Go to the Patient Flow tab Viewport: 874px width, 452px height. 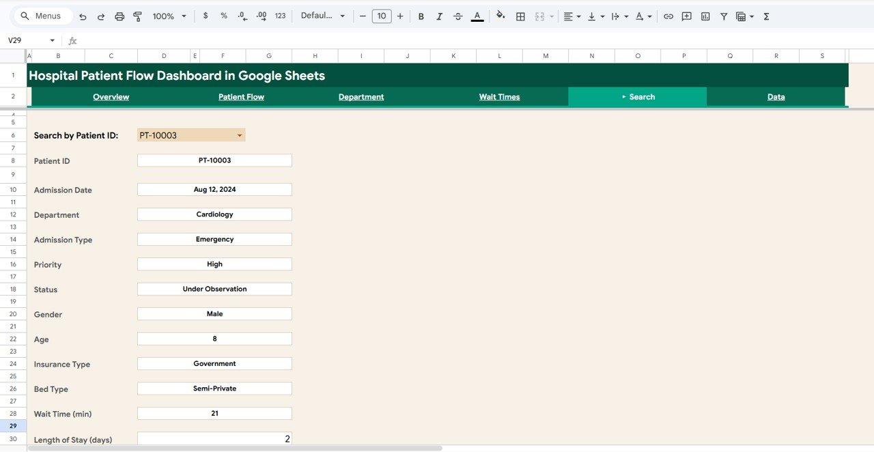[241, 97]
